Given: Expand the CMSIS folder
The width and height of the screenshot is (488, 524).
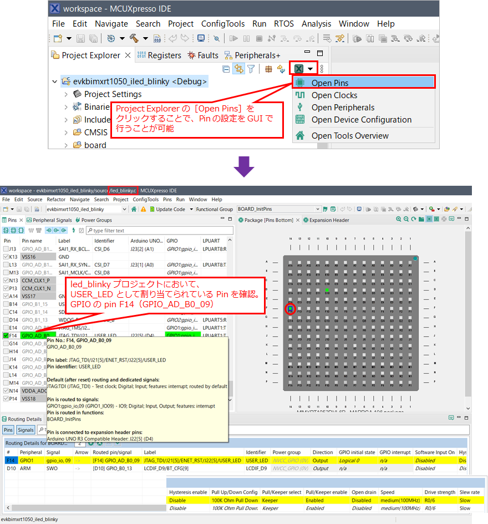Looking at the screenshot, I should click(x=65, y=131).
